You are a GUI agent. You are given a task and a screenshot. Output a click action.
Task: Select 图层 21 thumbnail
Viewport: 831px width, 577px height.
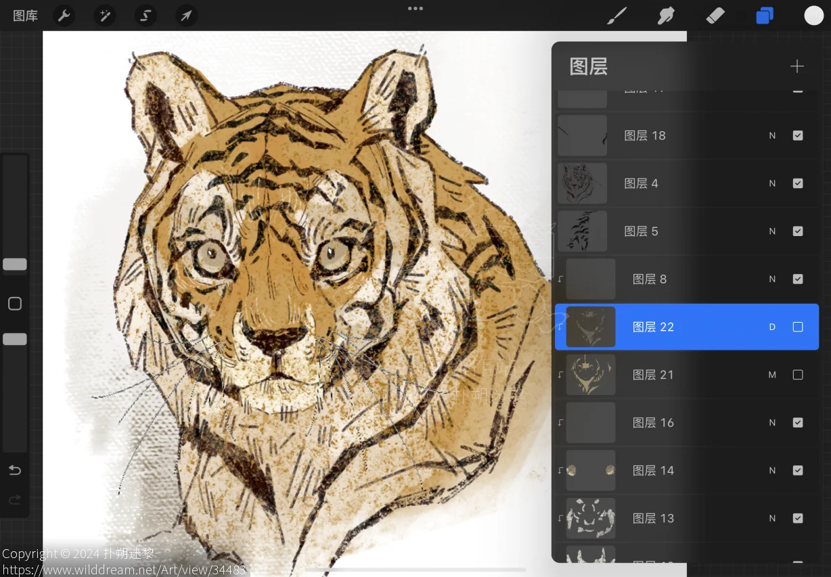[591, 375]
